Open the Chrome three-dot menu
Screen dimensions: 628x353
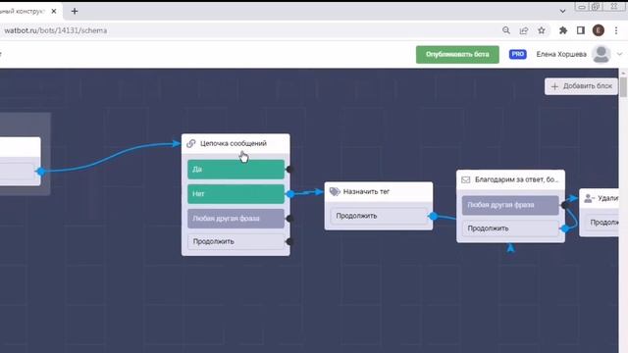click(616, 30)
